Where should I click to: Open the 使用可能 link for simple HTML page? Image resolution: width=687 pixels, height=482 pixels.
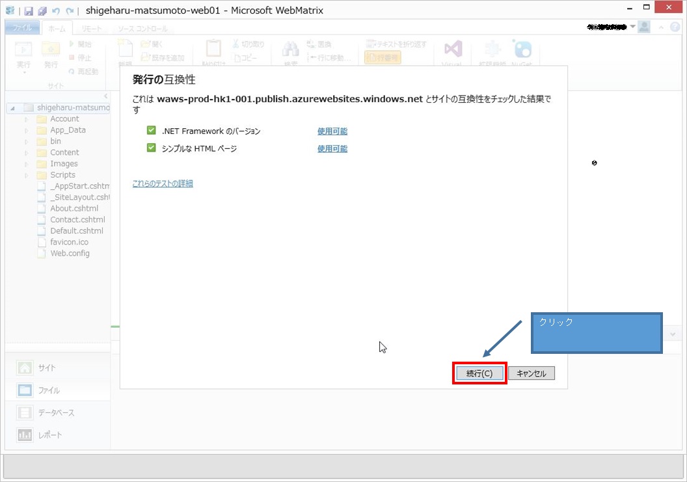(332, 148)
